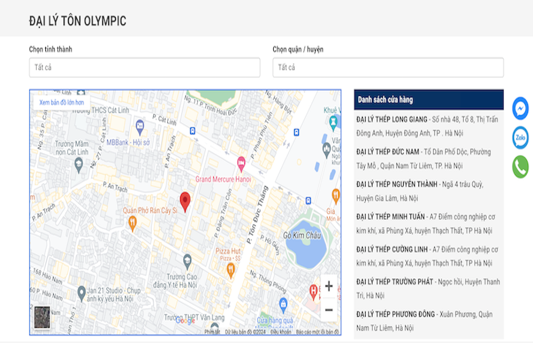The width and height of the screenshot is (533, 343).
Task: Click the red location pin on map
Action: 185,201
